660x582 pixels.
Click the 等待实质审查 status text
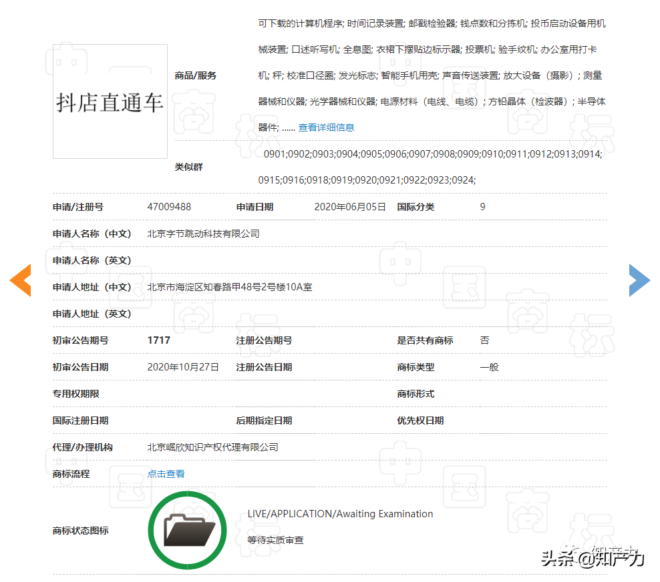[x=275, y=540]
